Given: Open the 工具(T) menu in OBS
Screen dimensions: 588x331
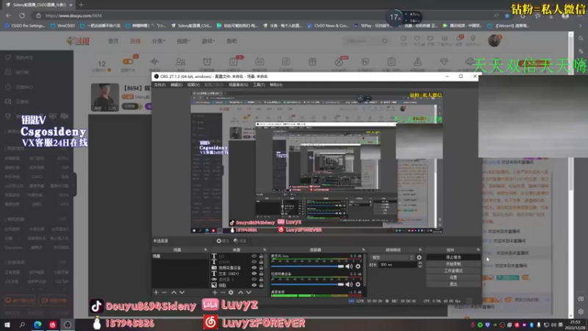Looking at the screenshot, I should point(259,85).
